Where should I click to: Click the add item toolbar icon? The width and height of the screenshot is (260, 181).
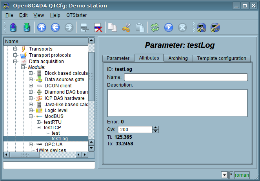pyautogui.click(x=83, y=27)
